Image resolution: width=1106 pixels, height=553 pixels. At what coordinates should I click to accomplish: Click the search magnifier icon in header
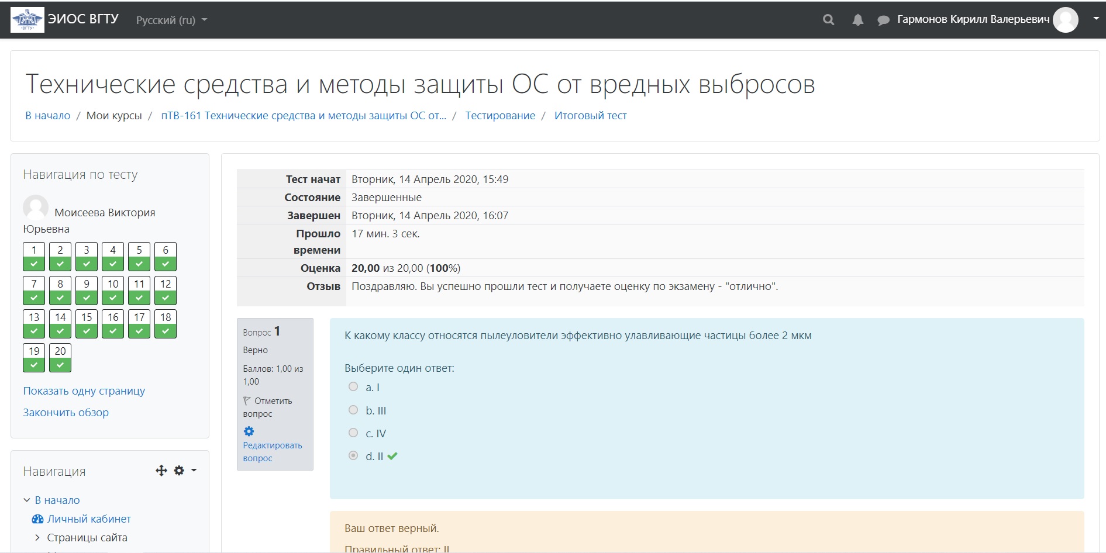(x=828, y=20)
